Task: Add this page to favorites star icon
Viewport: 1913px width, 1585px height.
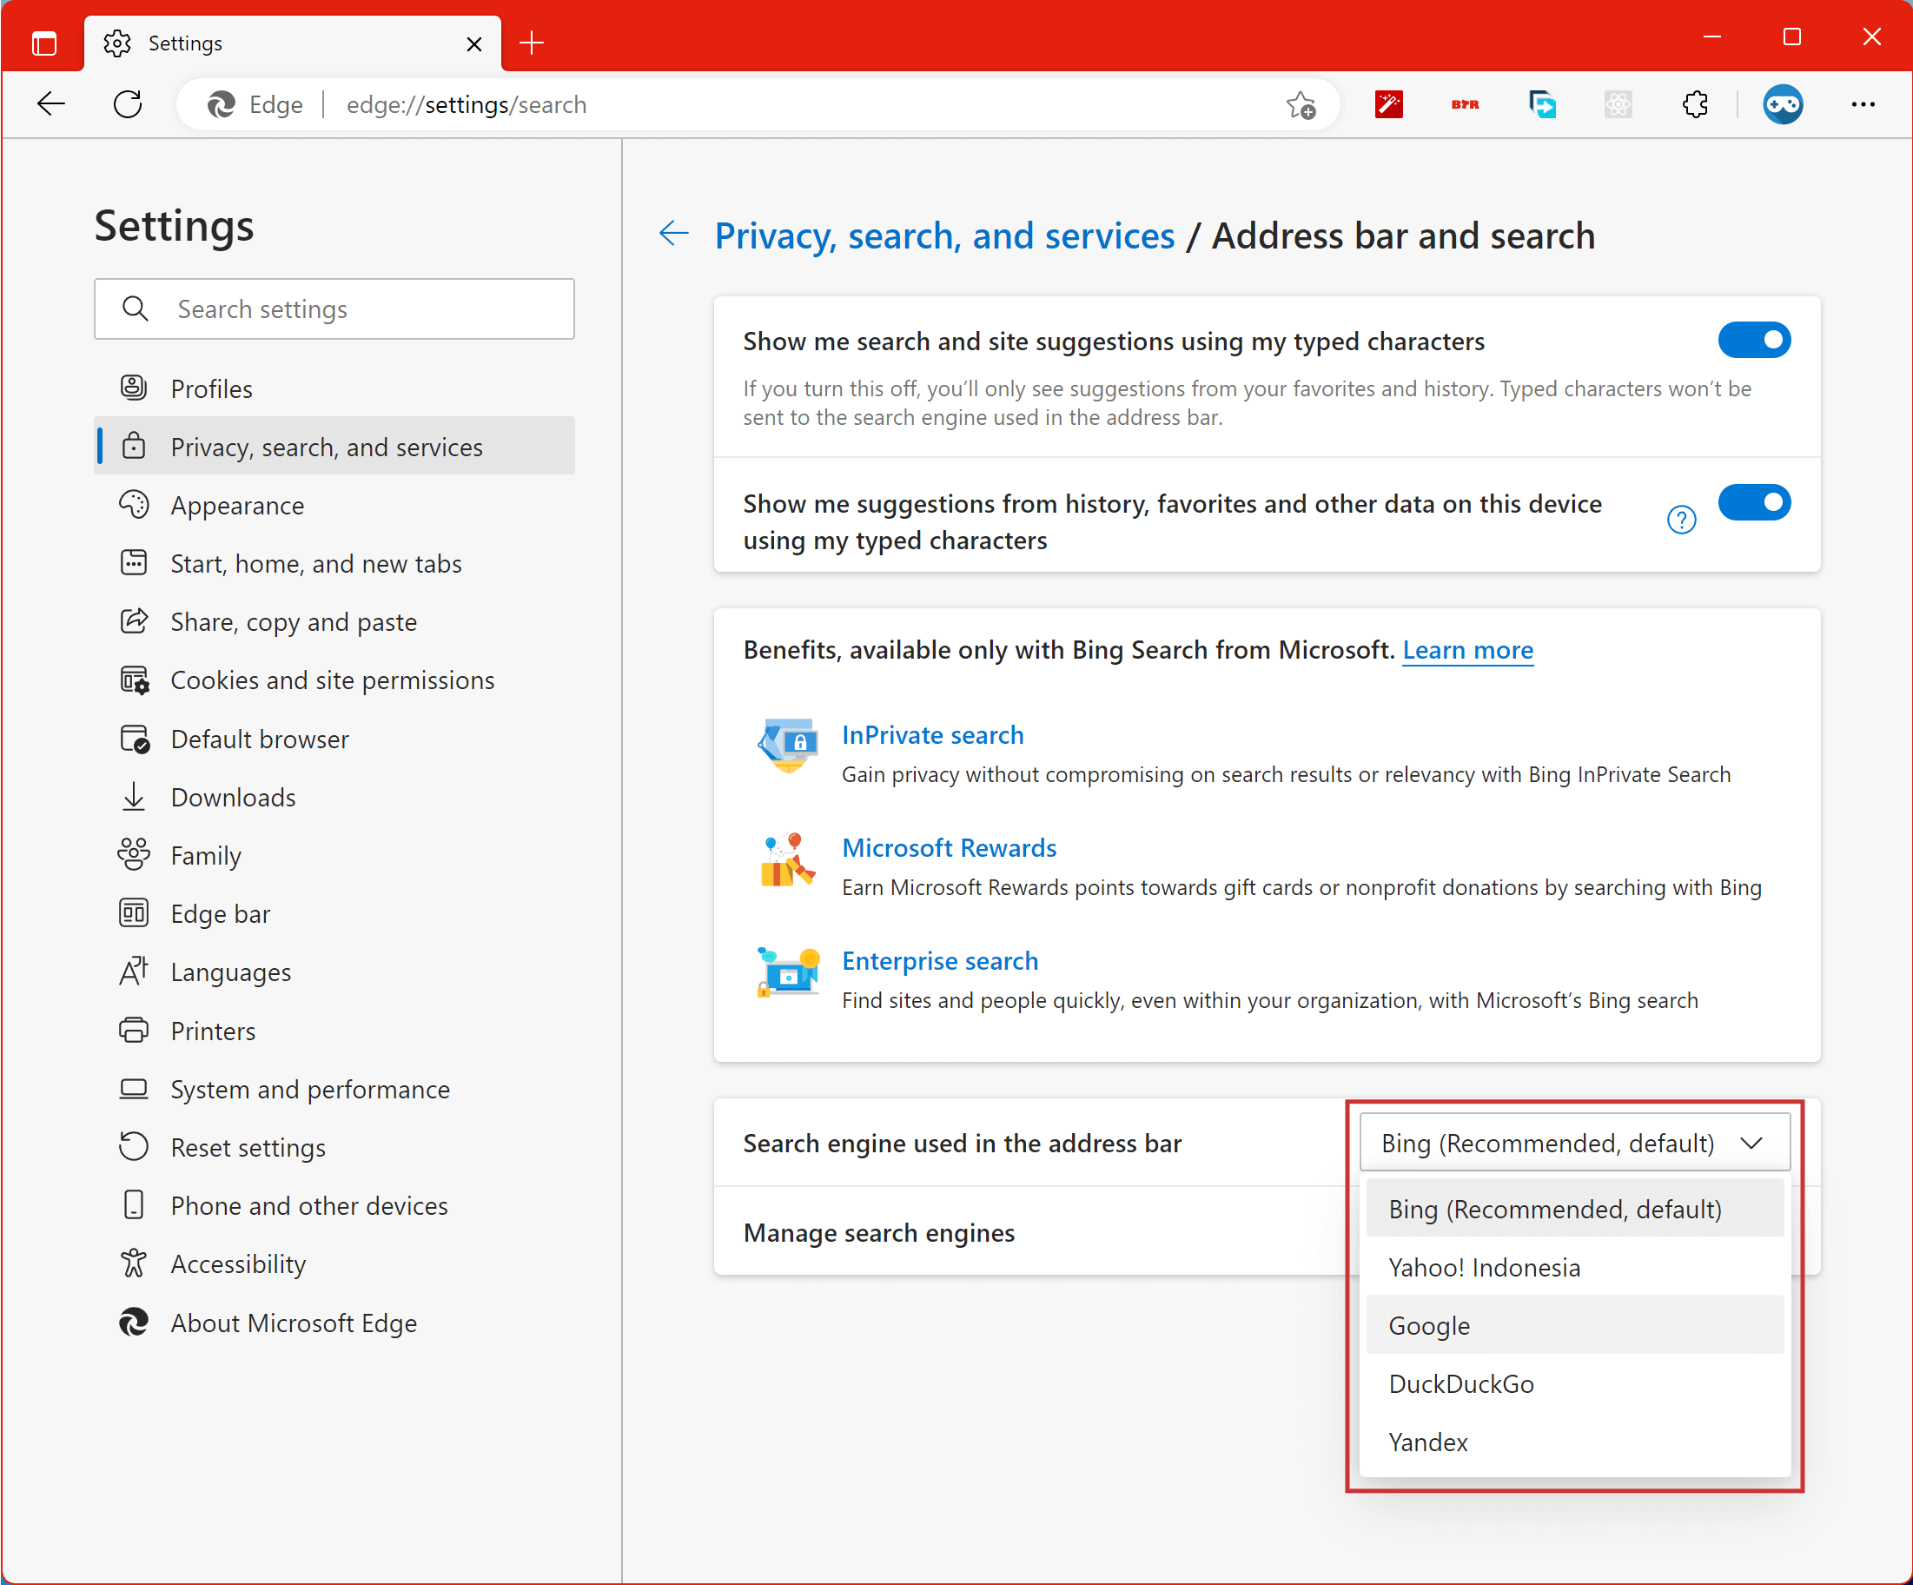Action: point(1301,105)
